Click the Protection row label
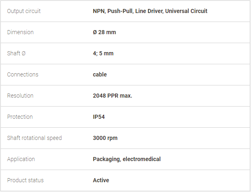The height and width of the screenshot is (192, 251). click(20, 117)
